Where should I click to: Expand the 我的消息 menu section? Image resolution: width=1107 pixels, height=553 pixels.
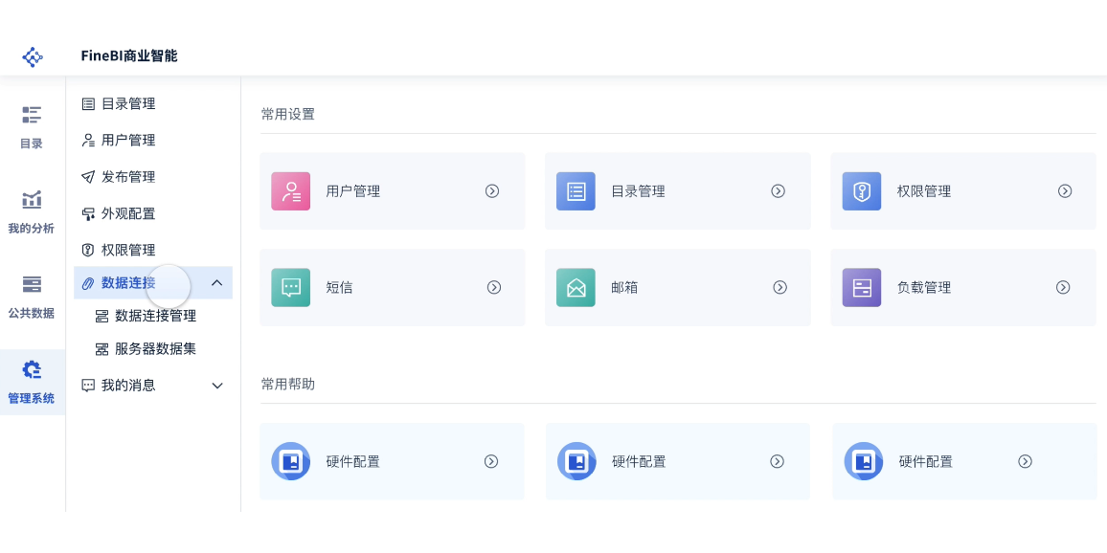[x=217, y=385]
